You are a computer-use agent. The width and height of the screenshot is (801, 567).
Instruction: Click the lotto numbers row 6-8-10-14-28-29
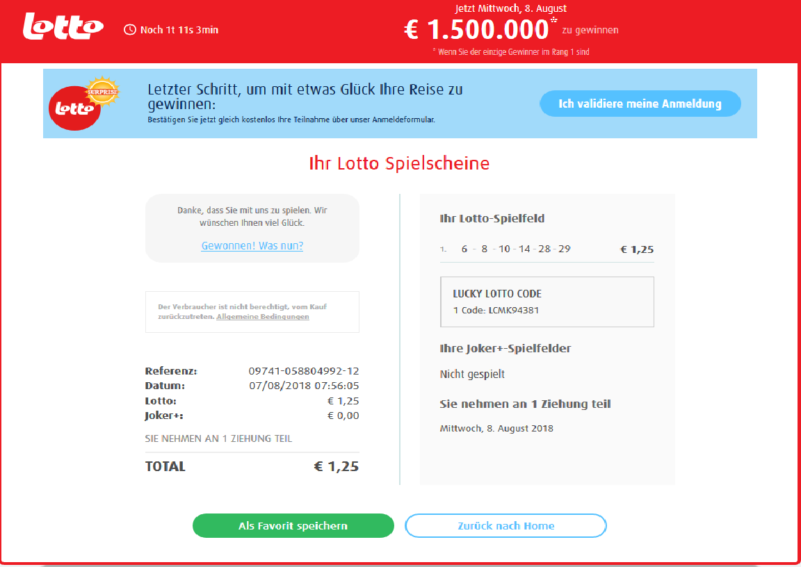tap(515, 249)
